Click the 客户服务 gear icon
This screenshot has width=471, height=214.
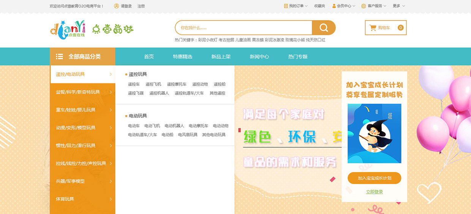coord(364,6)
